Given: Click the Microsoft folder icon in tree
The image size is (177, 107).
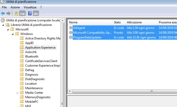Looking at the screenshot, I should (12, 29).
